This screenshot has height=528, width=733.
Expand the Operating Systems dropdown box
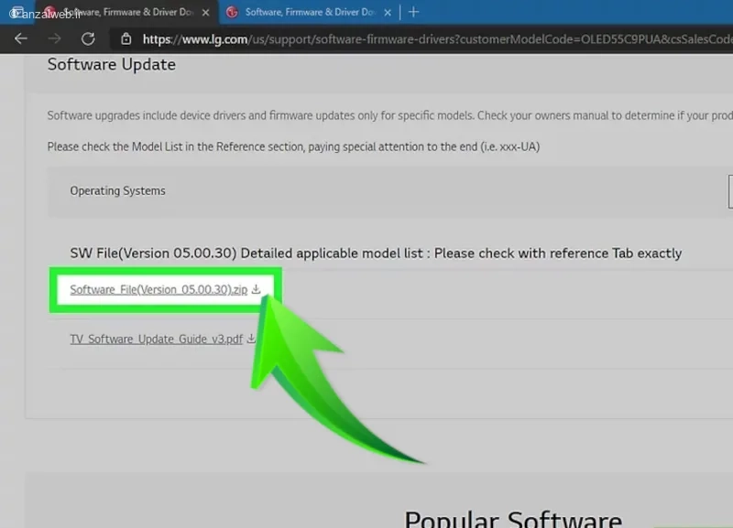coord(729,191)
